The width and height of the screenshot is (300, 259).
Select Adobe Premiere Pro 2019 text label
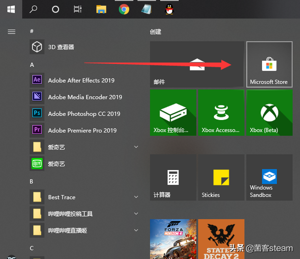tap(82, 130)
